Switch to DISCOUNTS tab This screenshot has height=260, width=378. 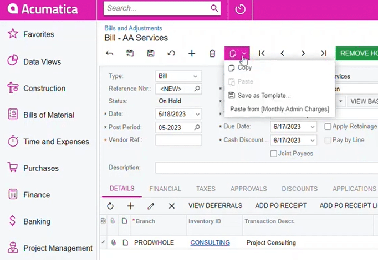click(x=300, y=189)
